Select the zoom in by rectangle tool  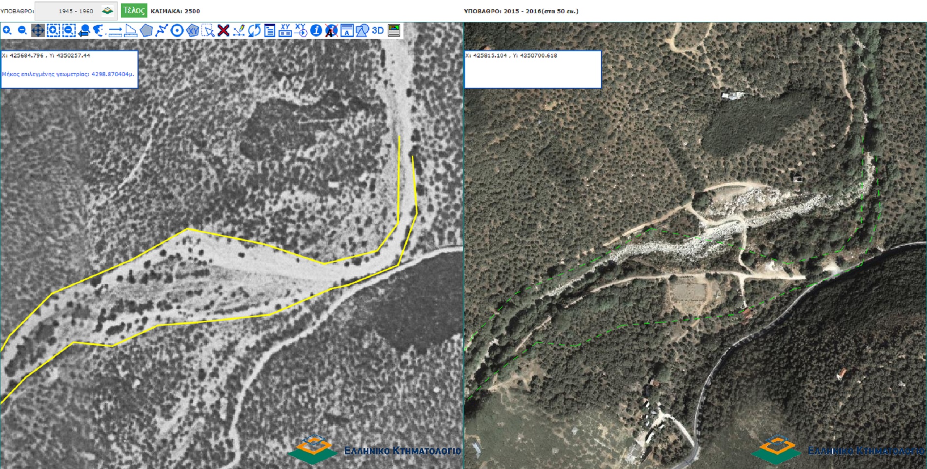[x=53, y=31]
